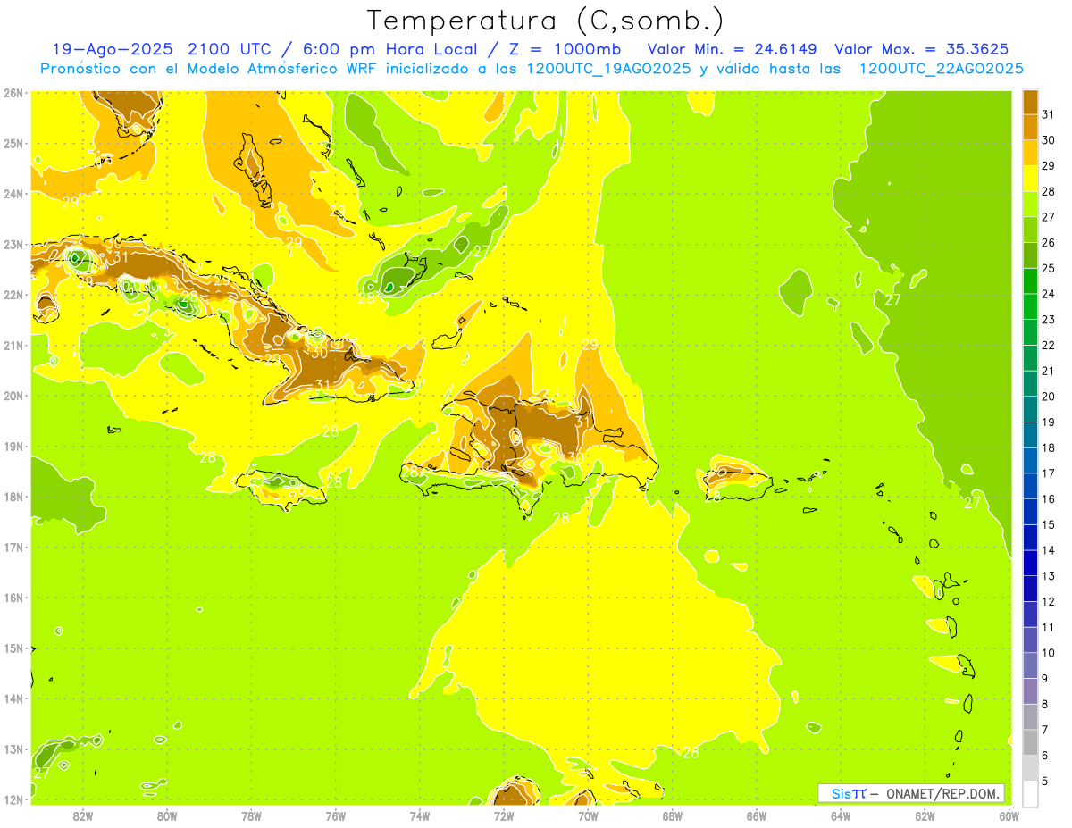Click the white colorbar swatch below 5
1072x828 pixels.
[1030, 793]
